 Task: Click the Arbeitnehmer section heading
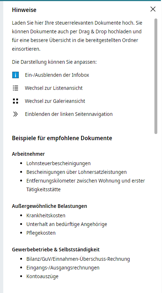pyautogui.click(x=29, y=154)
